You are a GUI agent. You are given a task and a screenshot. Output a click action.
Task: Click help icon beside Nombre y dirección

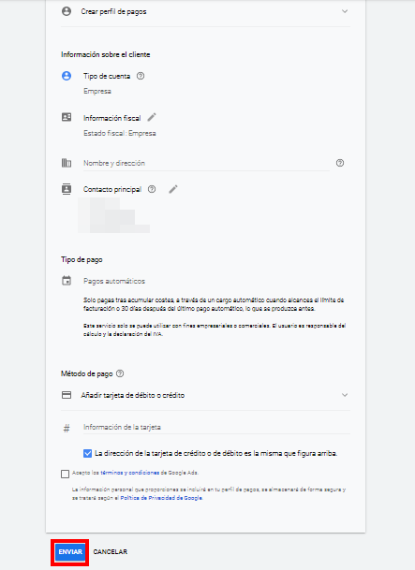coord(340,163)
